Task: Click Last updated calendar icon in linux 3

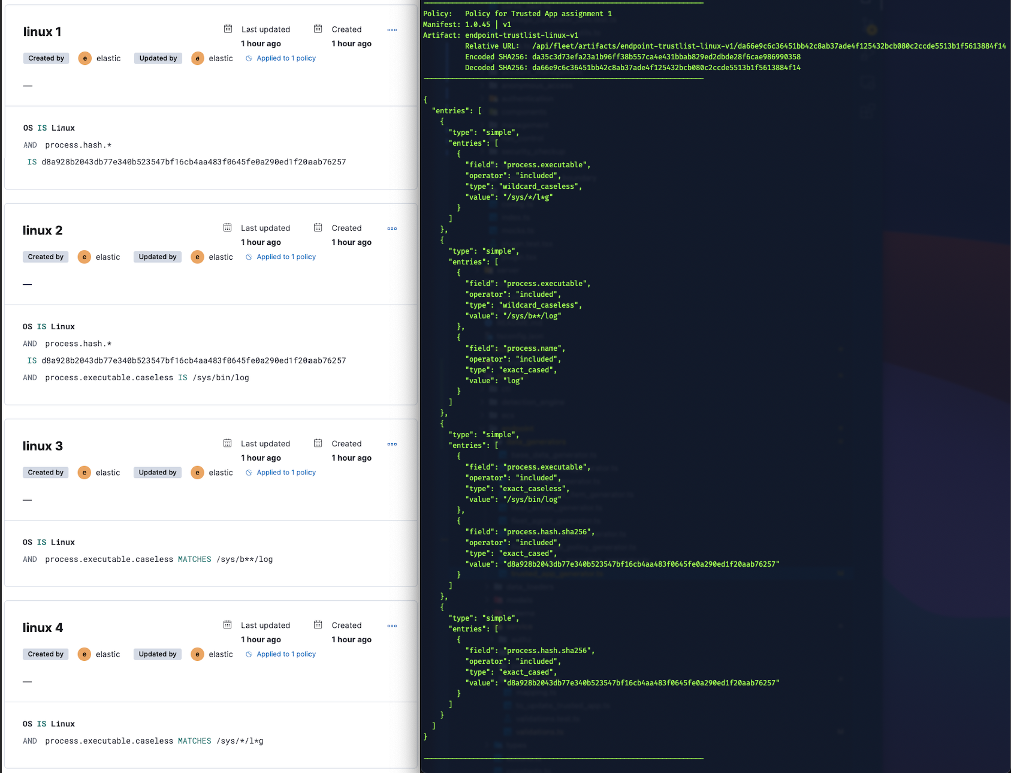Action: pos(228,443)
